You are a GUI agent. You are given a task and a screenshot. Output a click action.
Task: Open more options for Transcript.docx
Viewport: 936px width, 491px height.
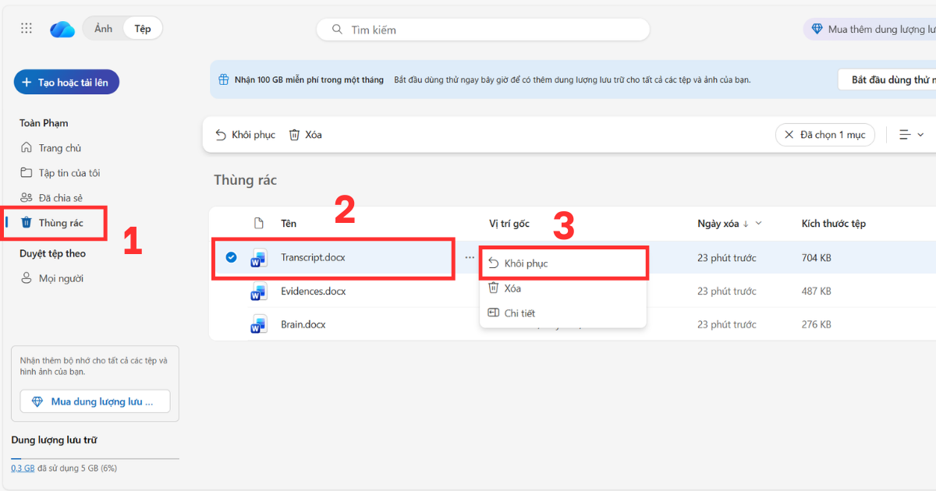(469, 258)
